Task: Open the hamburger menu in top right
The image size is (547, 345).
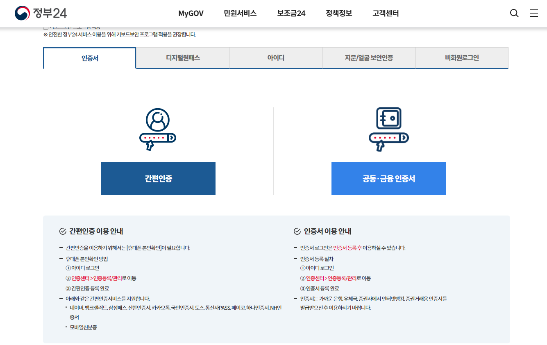Action: pos(533,13)
